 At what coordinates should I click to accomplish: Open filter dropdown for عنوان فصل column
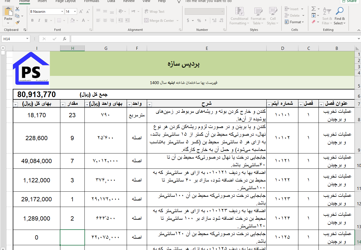[x=321, y=105]
